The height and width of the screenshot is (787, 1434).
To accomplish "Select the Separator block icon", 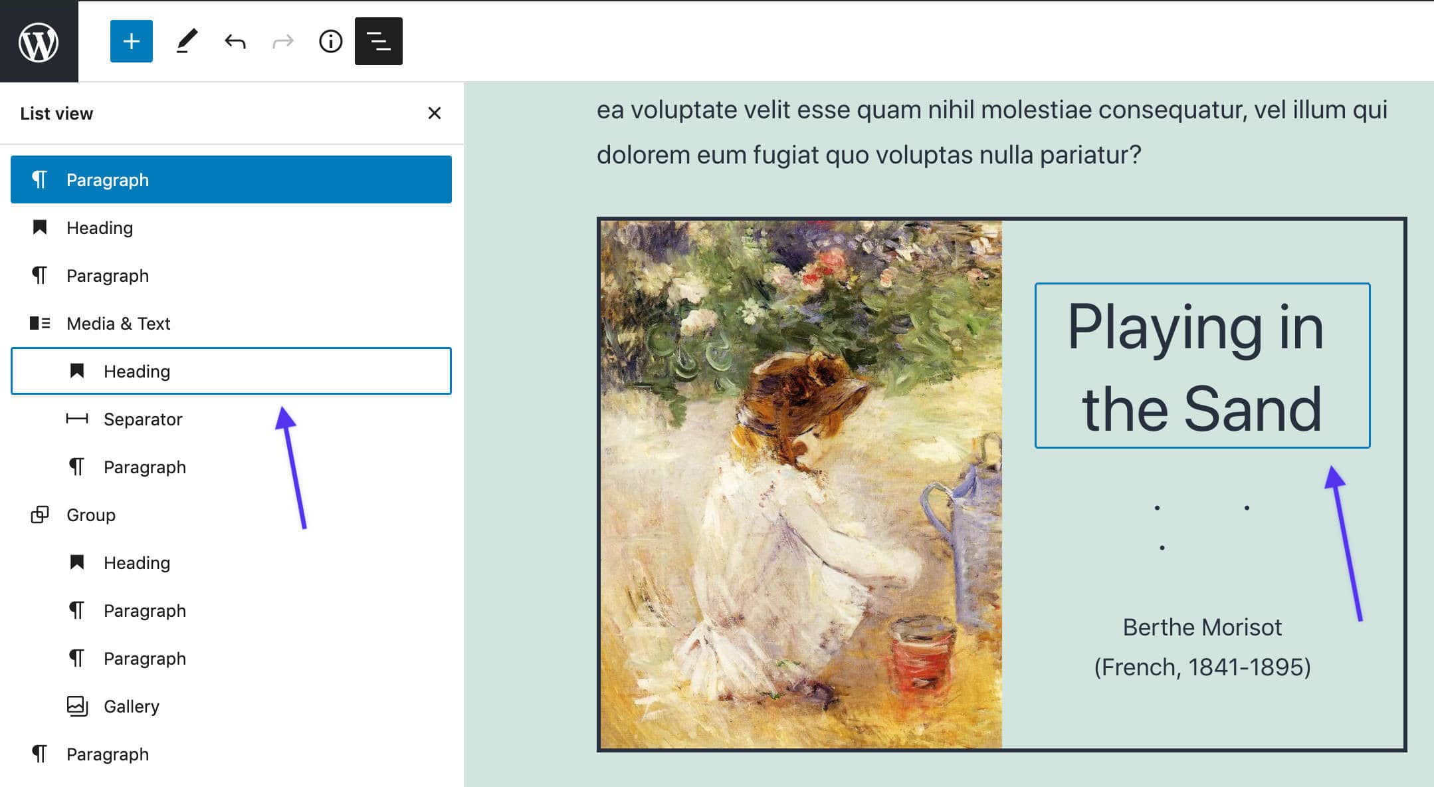I will pyautogui.click(x=76, y=419).
